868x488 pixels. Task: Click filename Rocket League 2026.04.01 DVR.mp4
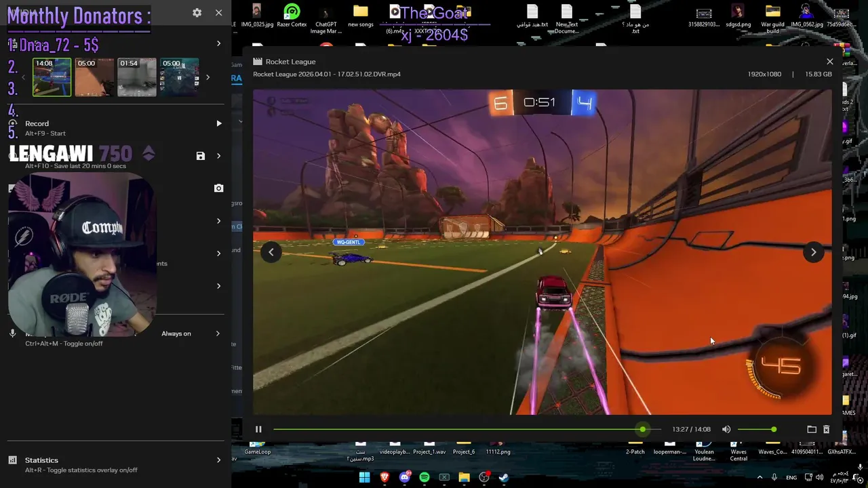point(327,74)
